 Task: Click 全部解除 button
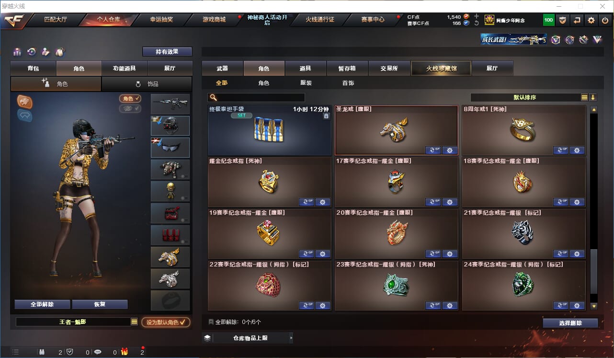click(x=42, y=304)
